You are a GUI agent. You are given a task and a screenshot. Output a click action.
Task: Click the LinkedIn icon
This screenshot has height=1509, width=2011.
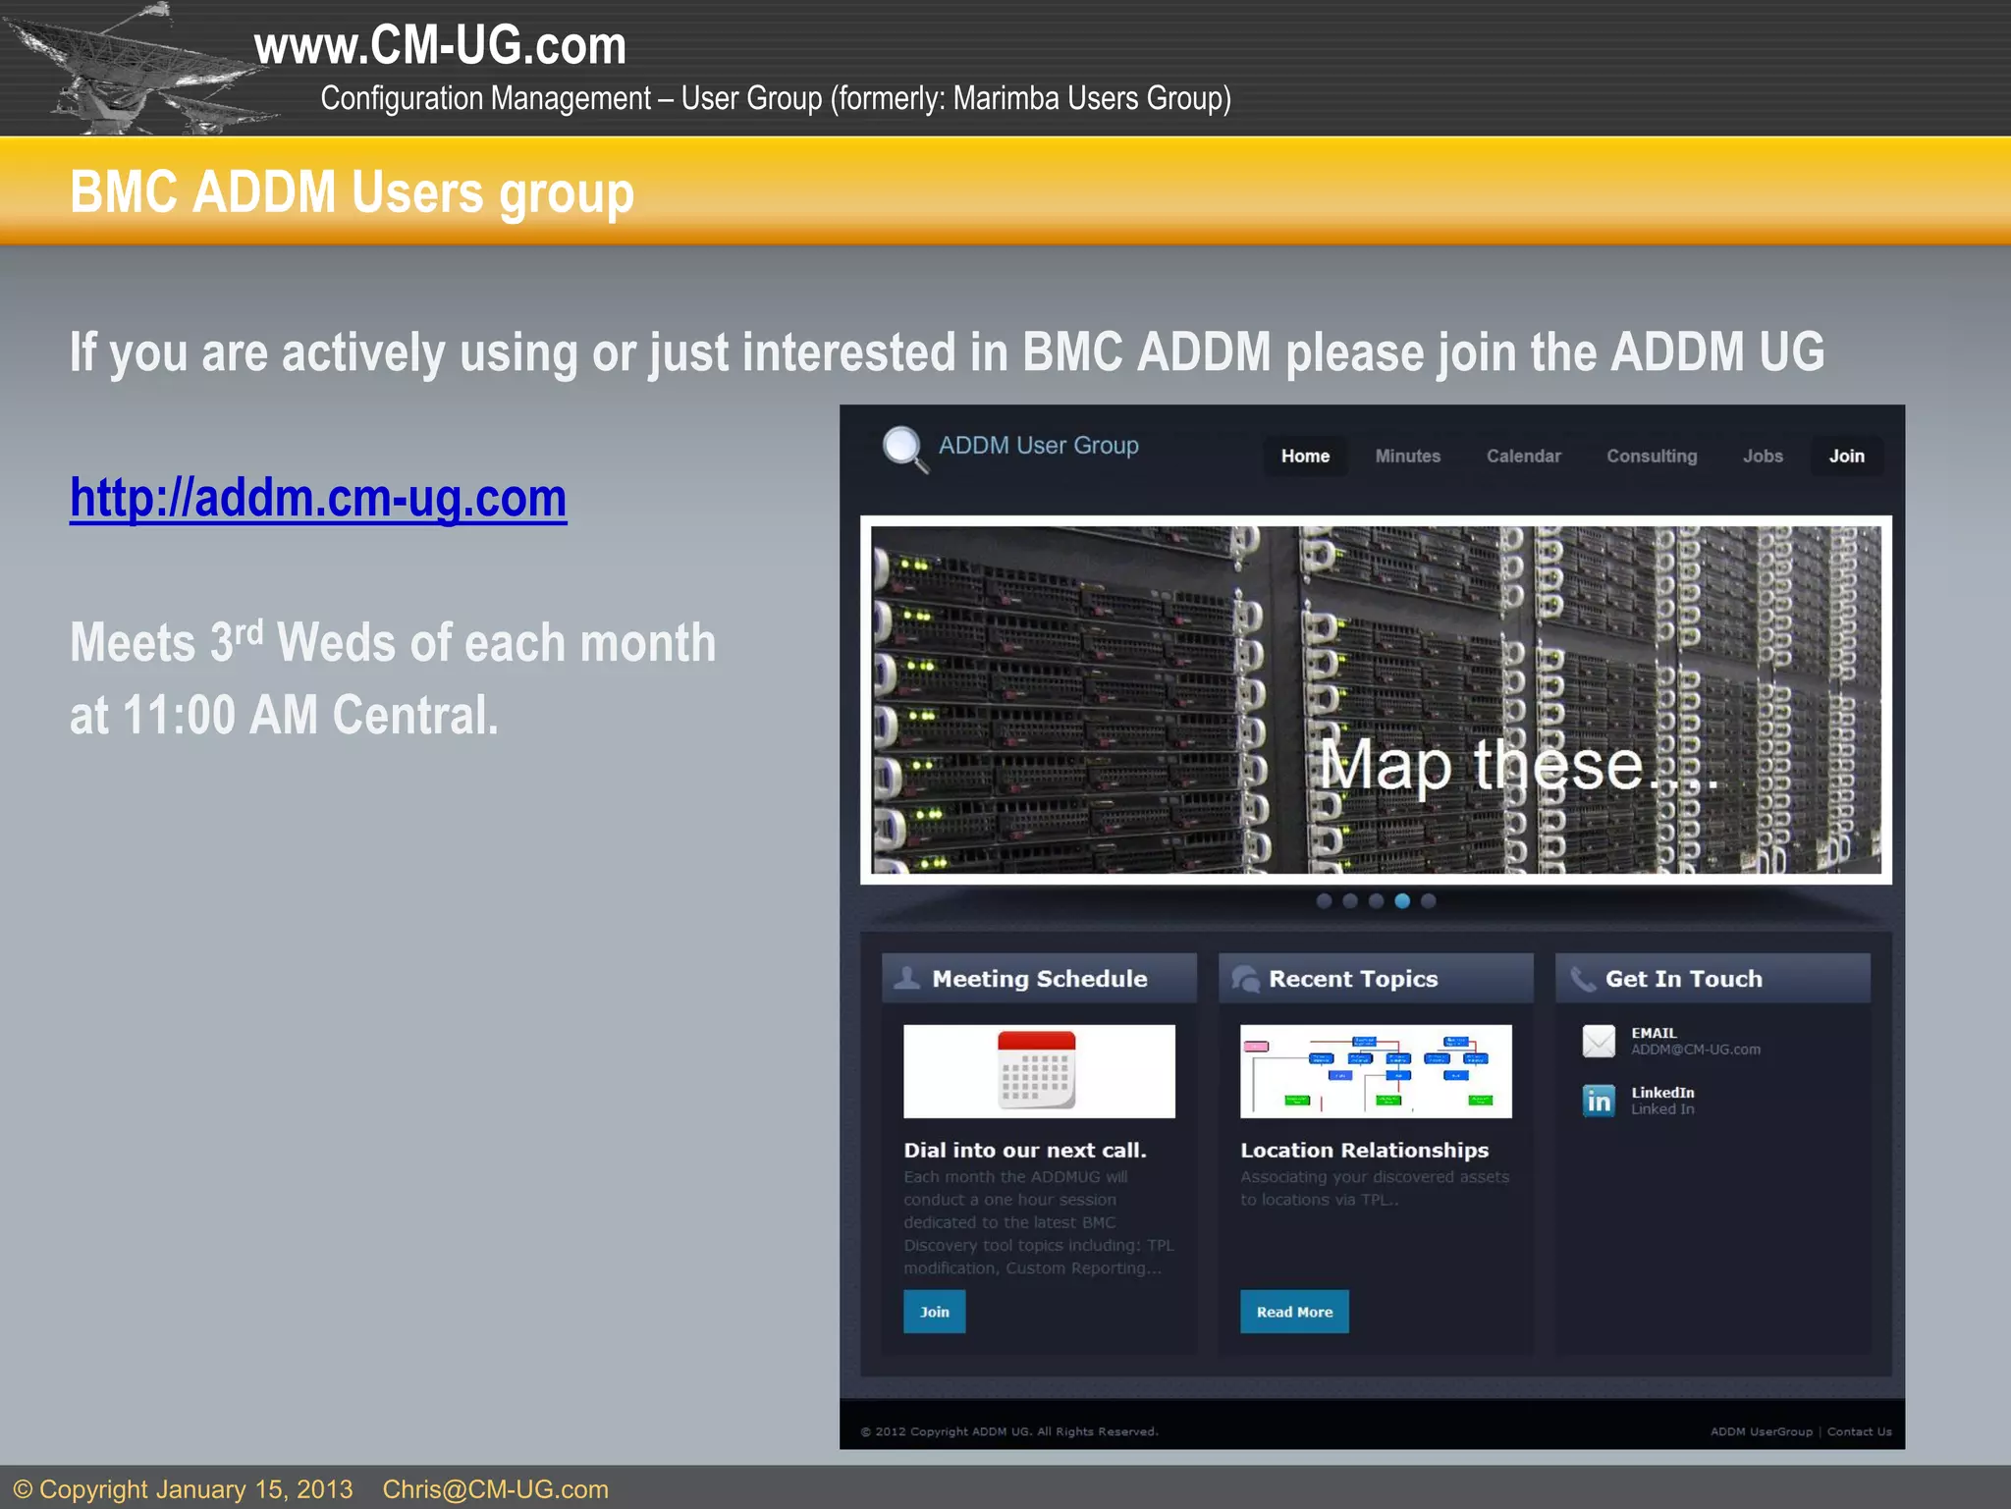1599,1101
